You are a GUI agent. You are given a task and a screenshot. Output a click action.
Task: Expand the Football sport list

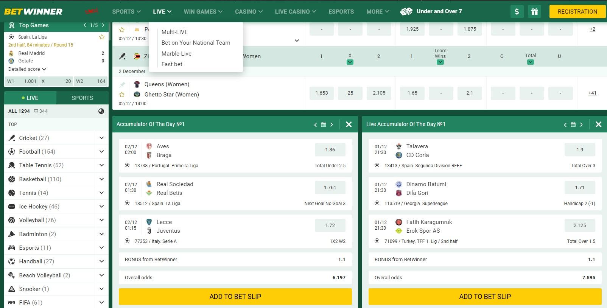tap(101, 152)
